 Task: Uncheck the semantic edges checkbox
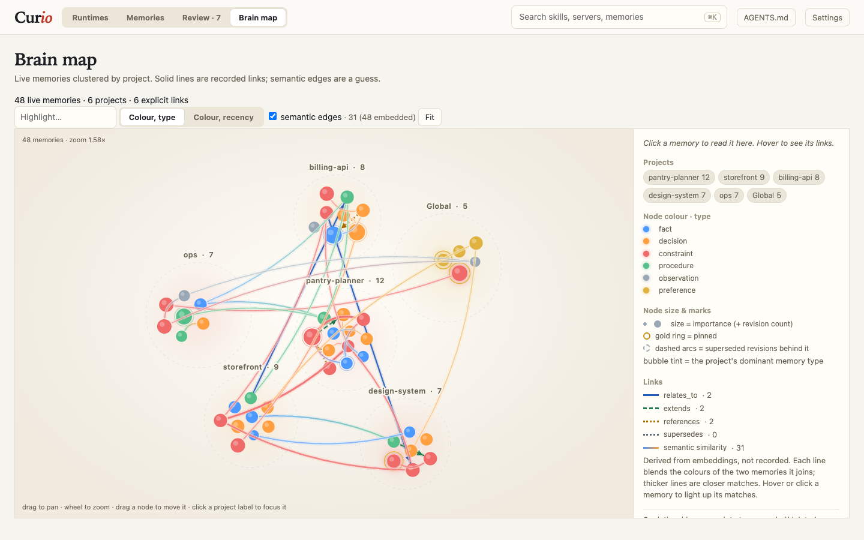(273, 116)
